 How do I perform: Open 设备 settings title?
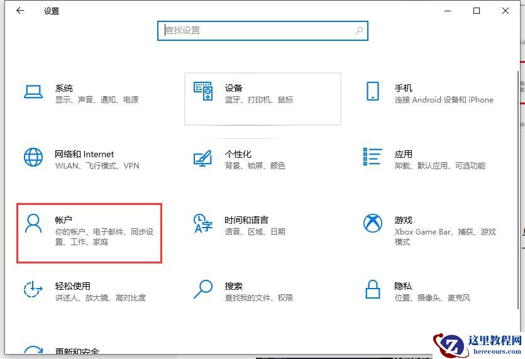234,88
